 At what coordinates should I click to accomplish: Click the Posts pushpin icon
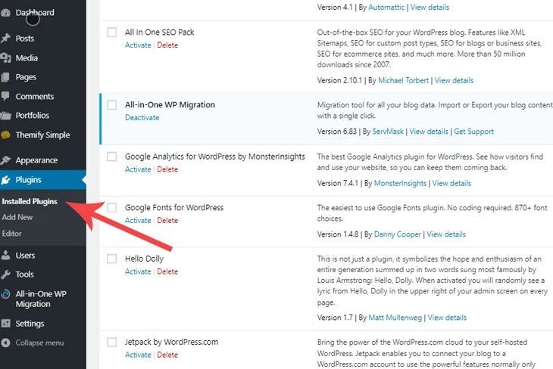coord(5,39)
